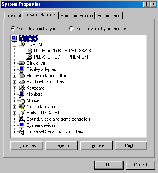
Task: Click the Sound, video and game controllers icon
Action: [x=22, y=119]
